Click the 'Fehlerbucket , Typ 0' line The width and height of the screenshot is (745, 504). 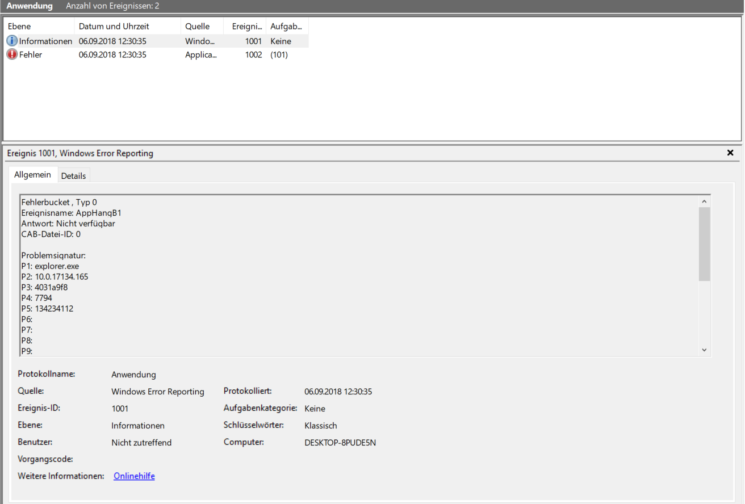[59, 202]
